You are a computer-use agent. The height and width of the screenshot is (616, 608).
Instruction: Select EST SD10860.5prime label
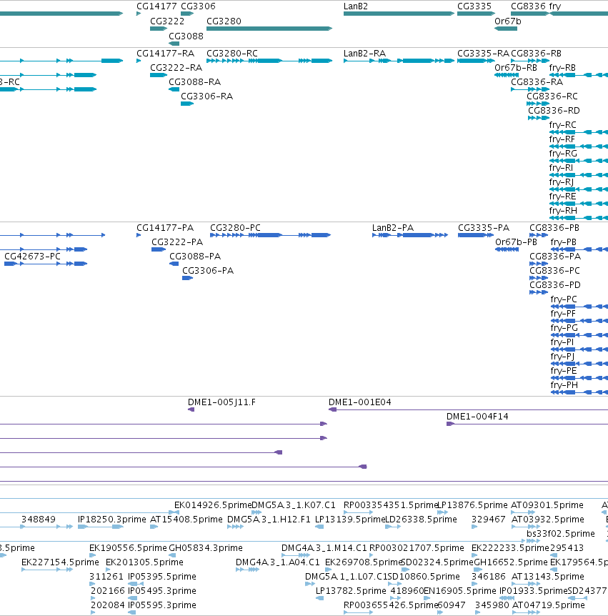tap(424, 576)
